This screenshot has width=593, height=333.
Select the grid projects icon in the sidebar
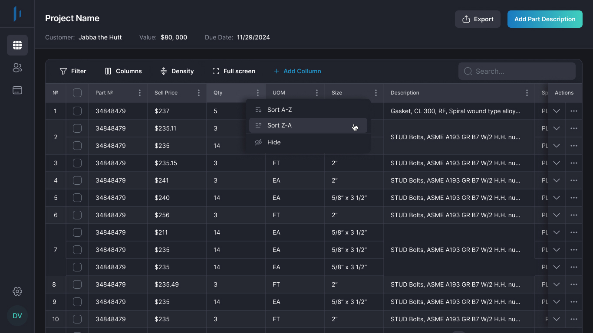pos(17,45)
